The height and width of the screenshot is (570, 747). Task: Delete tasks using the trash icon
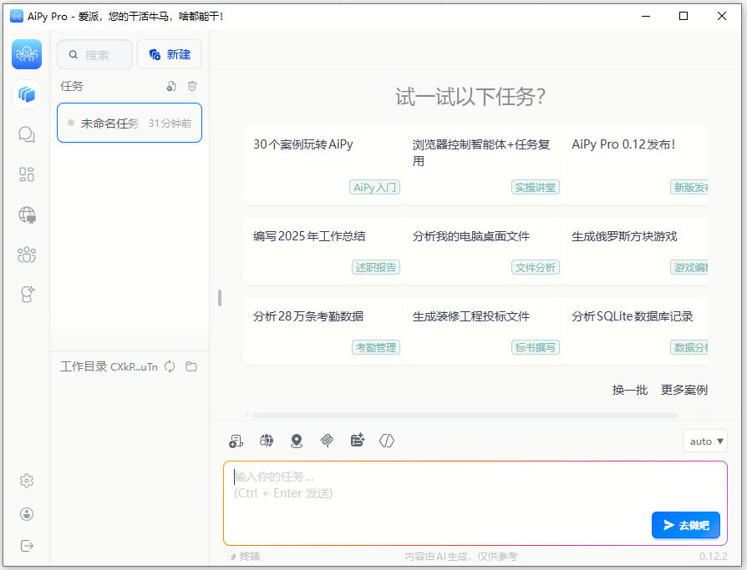(192, 86)
